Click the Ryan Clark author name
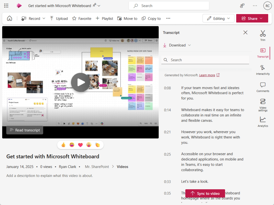Viewport: 274px width, 205px height. [x=67, y=167]
